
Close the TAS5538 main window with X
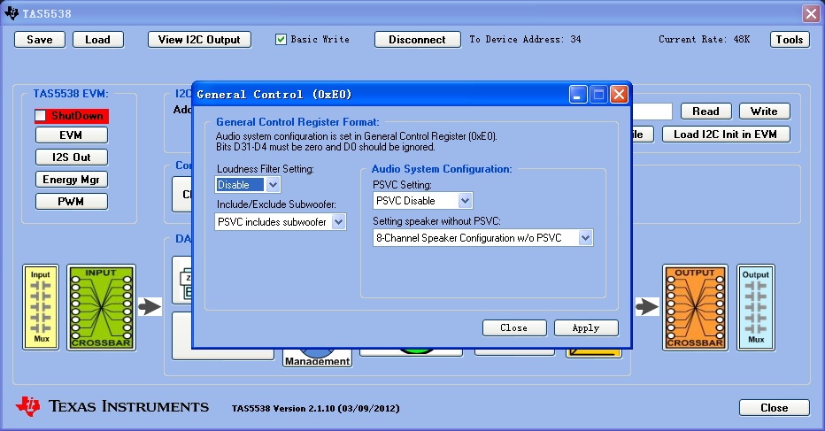811,13
